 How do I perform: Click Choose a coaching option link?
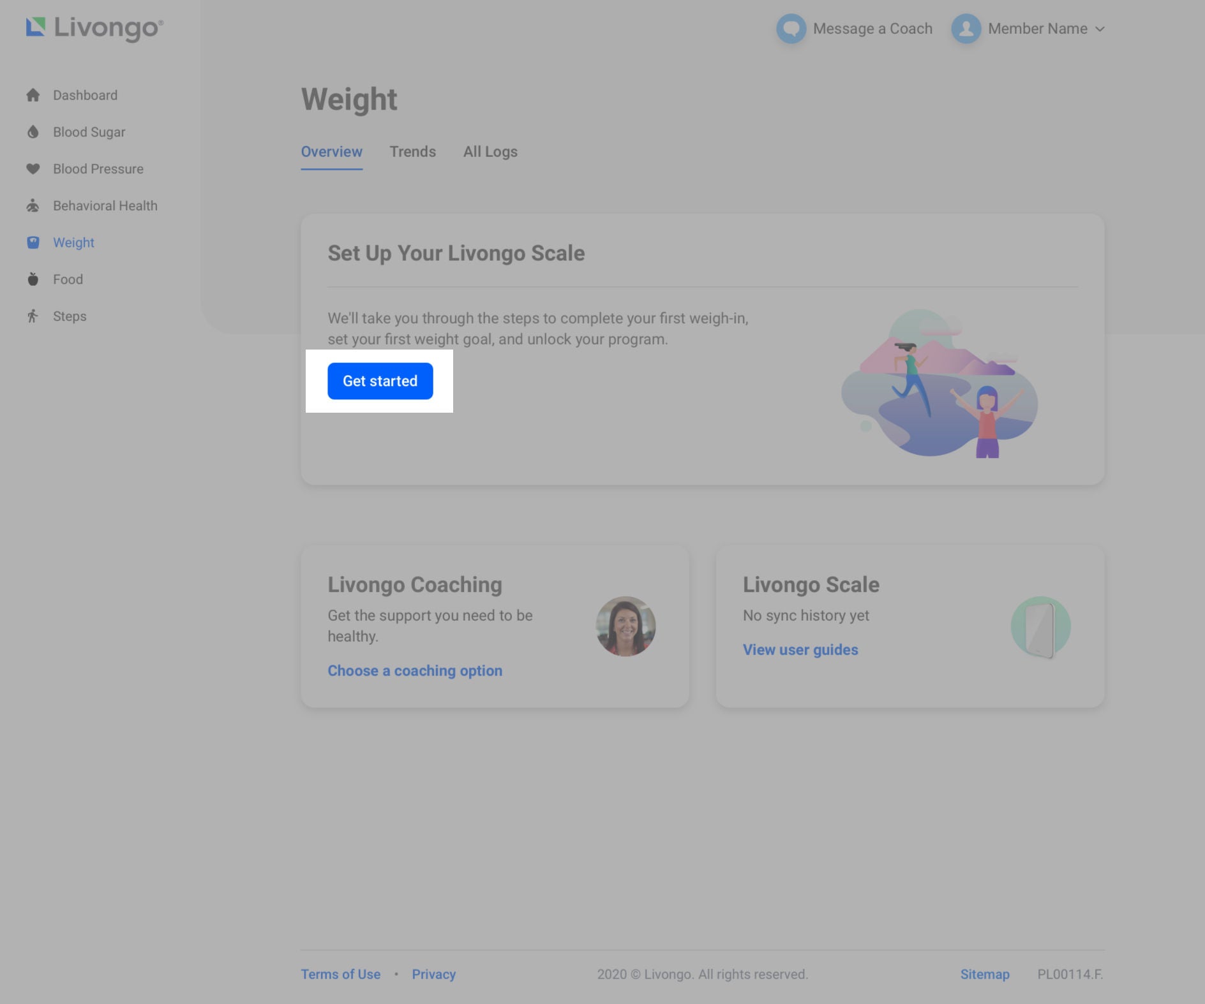(x=415, y=670)
